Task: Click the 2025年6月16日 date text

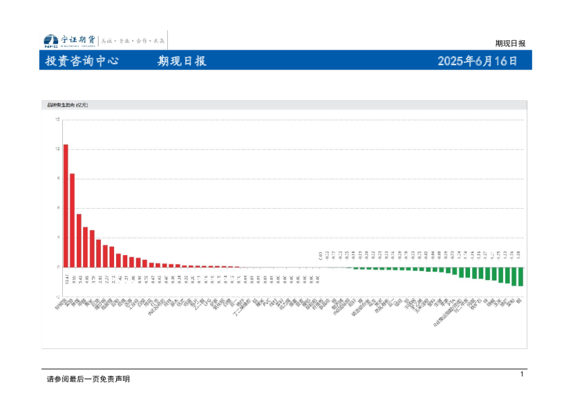Action: (478, 61)
